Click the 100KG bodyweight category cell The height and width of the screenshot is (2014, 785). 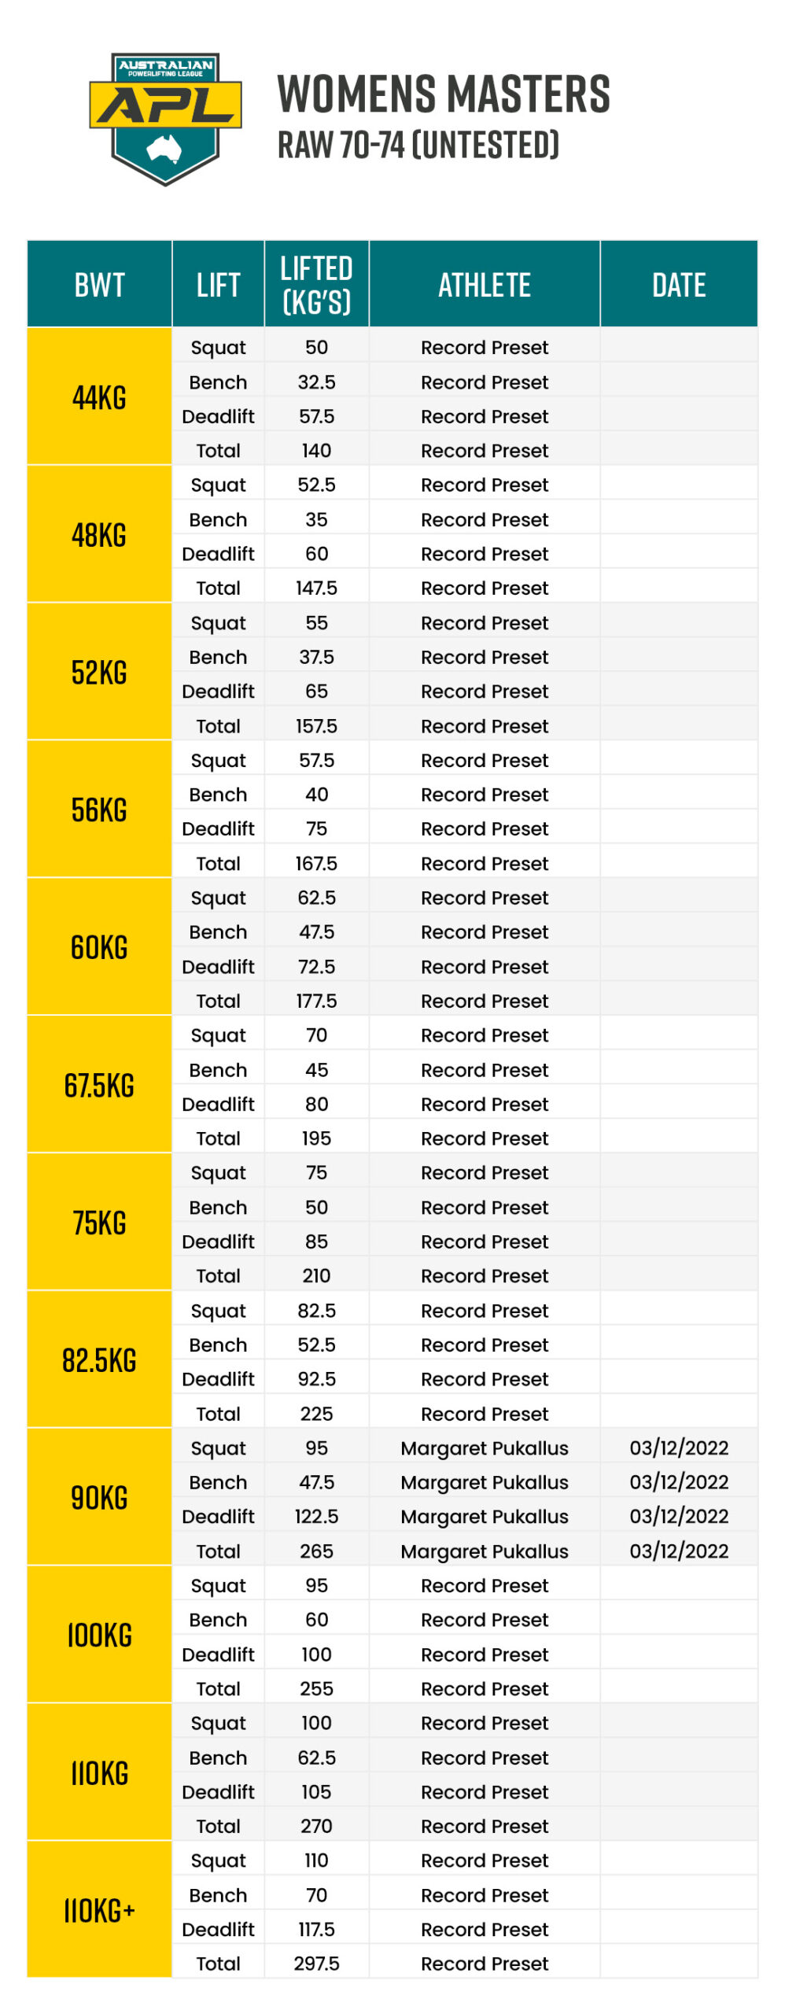tap(99, 1634)
